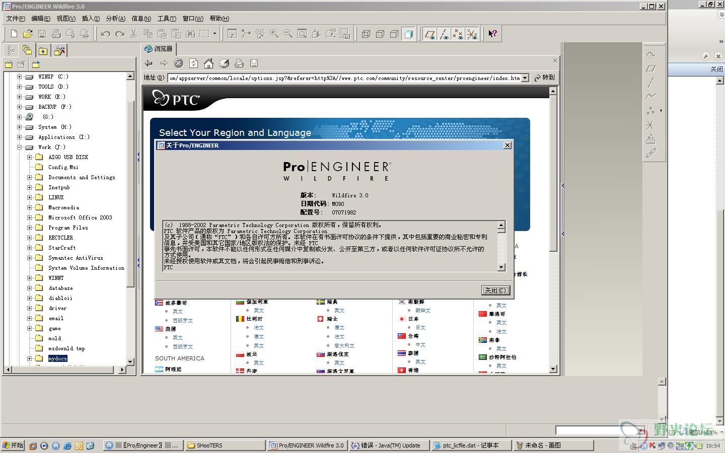
Task: Select the coordinate system creation tool
Action: [x=651, y=124]
